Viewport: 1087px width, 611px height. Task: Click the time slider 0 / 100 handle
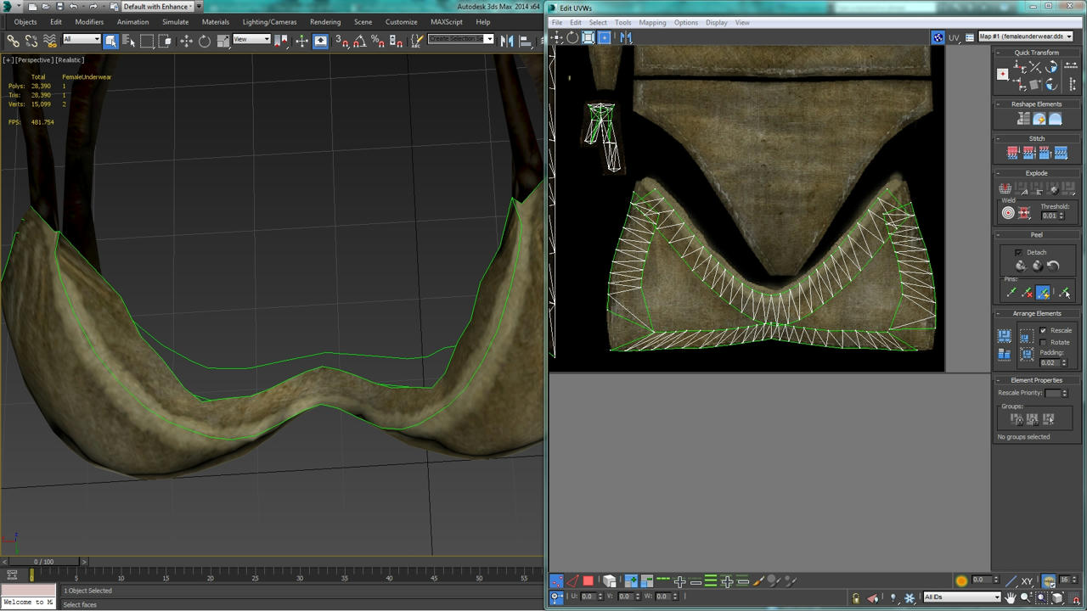click(42, 562)
